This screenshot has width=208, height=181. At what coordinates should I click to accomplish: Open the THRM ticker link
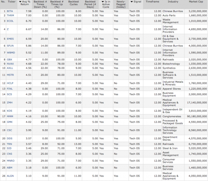pos(10,16)
